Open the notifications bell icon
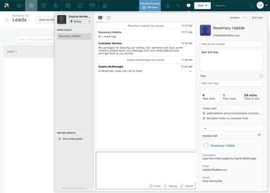The height and width of the screenshot is (193, 270). [168, 6]
